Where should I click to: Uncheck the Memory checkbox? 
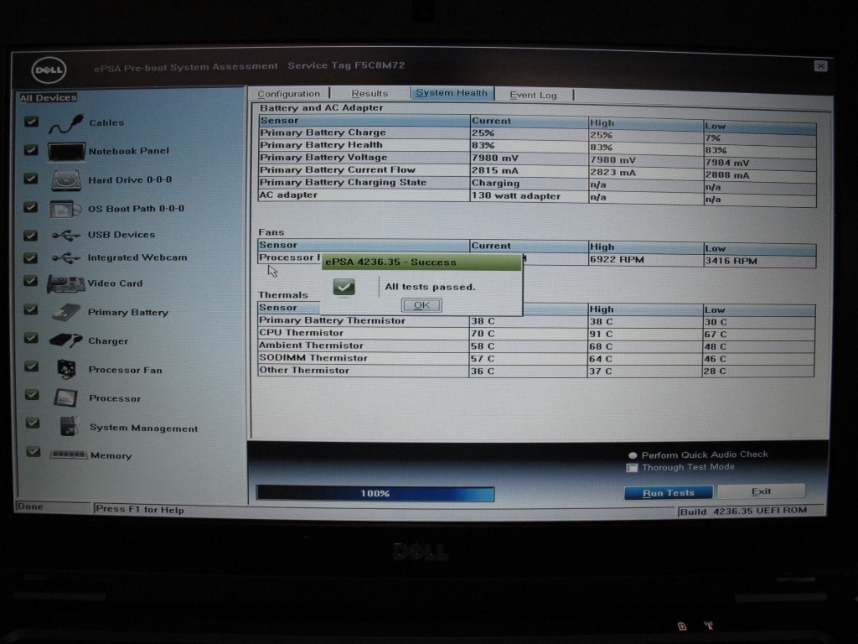(34, 451)
